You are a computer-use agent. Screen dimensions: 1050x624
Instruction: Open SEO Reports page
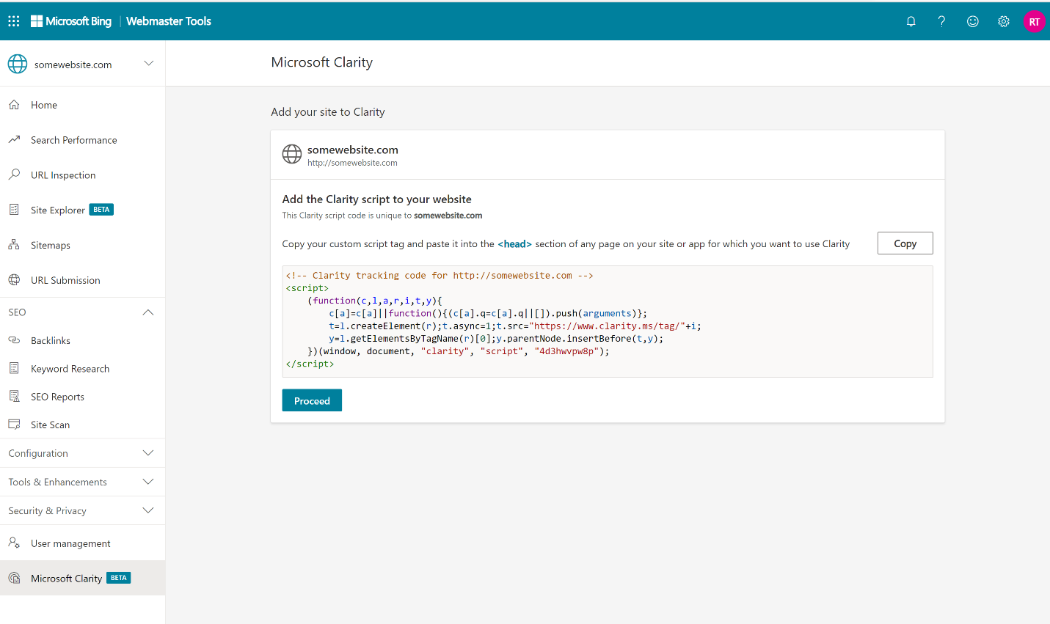[x=82, y=397]
